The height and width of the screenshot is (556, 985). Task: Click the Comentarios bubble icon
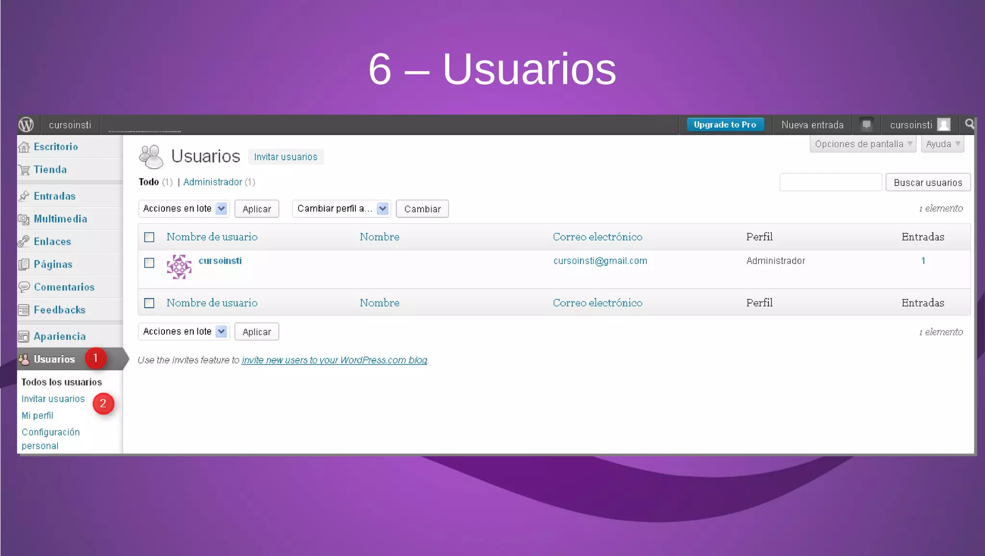click(24, 287)
